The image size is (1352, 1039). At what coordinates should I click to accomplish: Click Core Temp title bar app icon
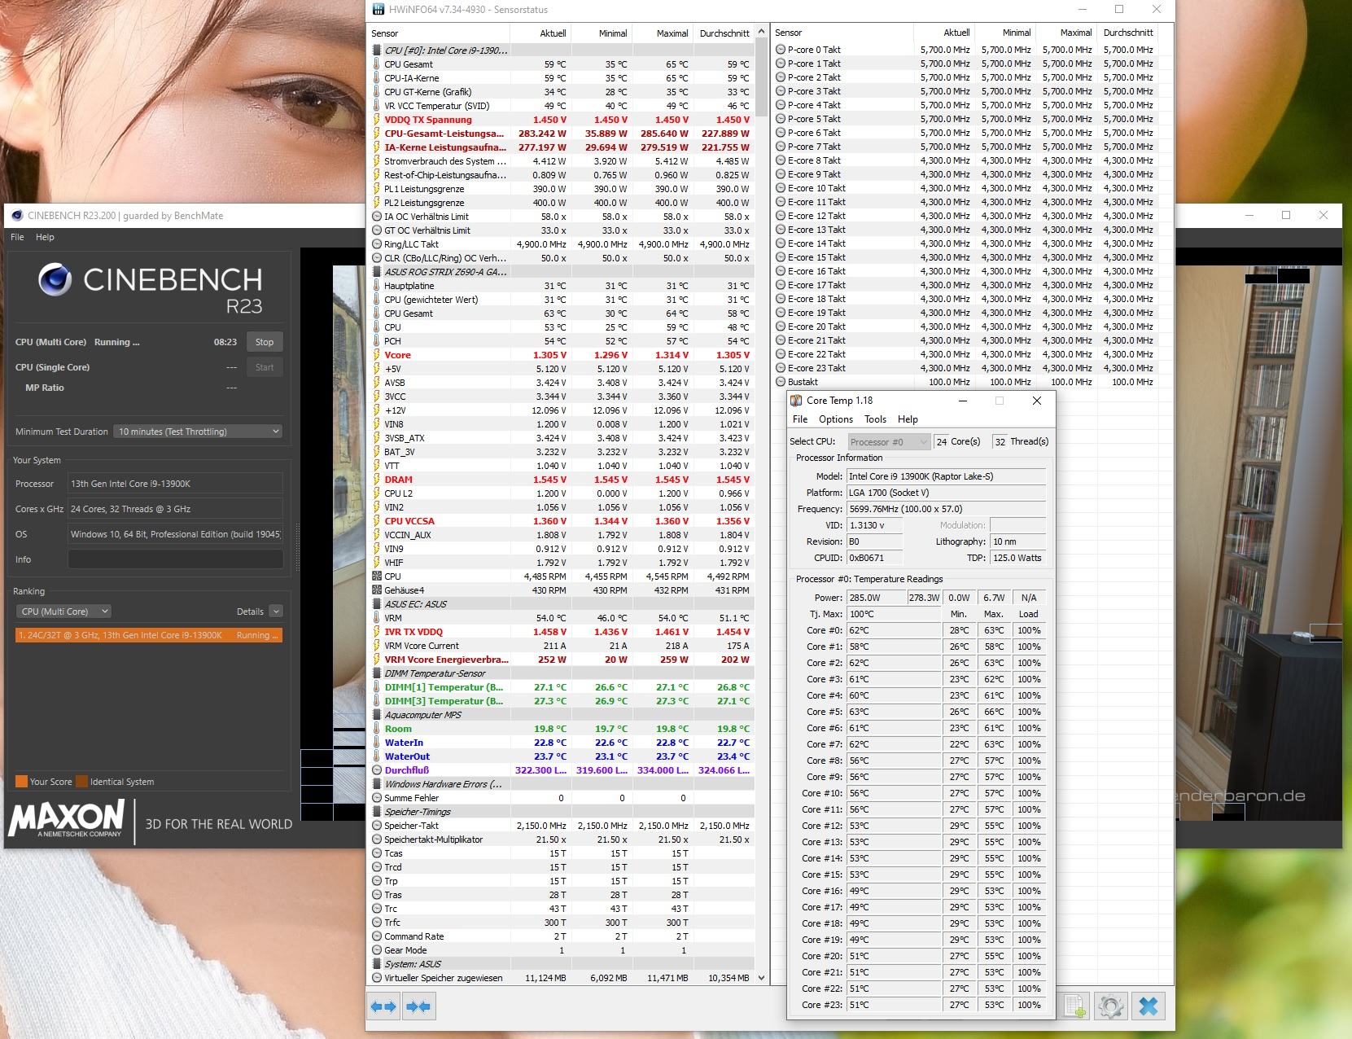pyautogui.click(x=796, y=401)
